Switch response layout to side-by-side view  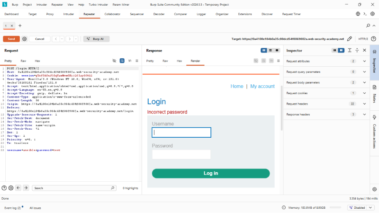pos(264,50)
